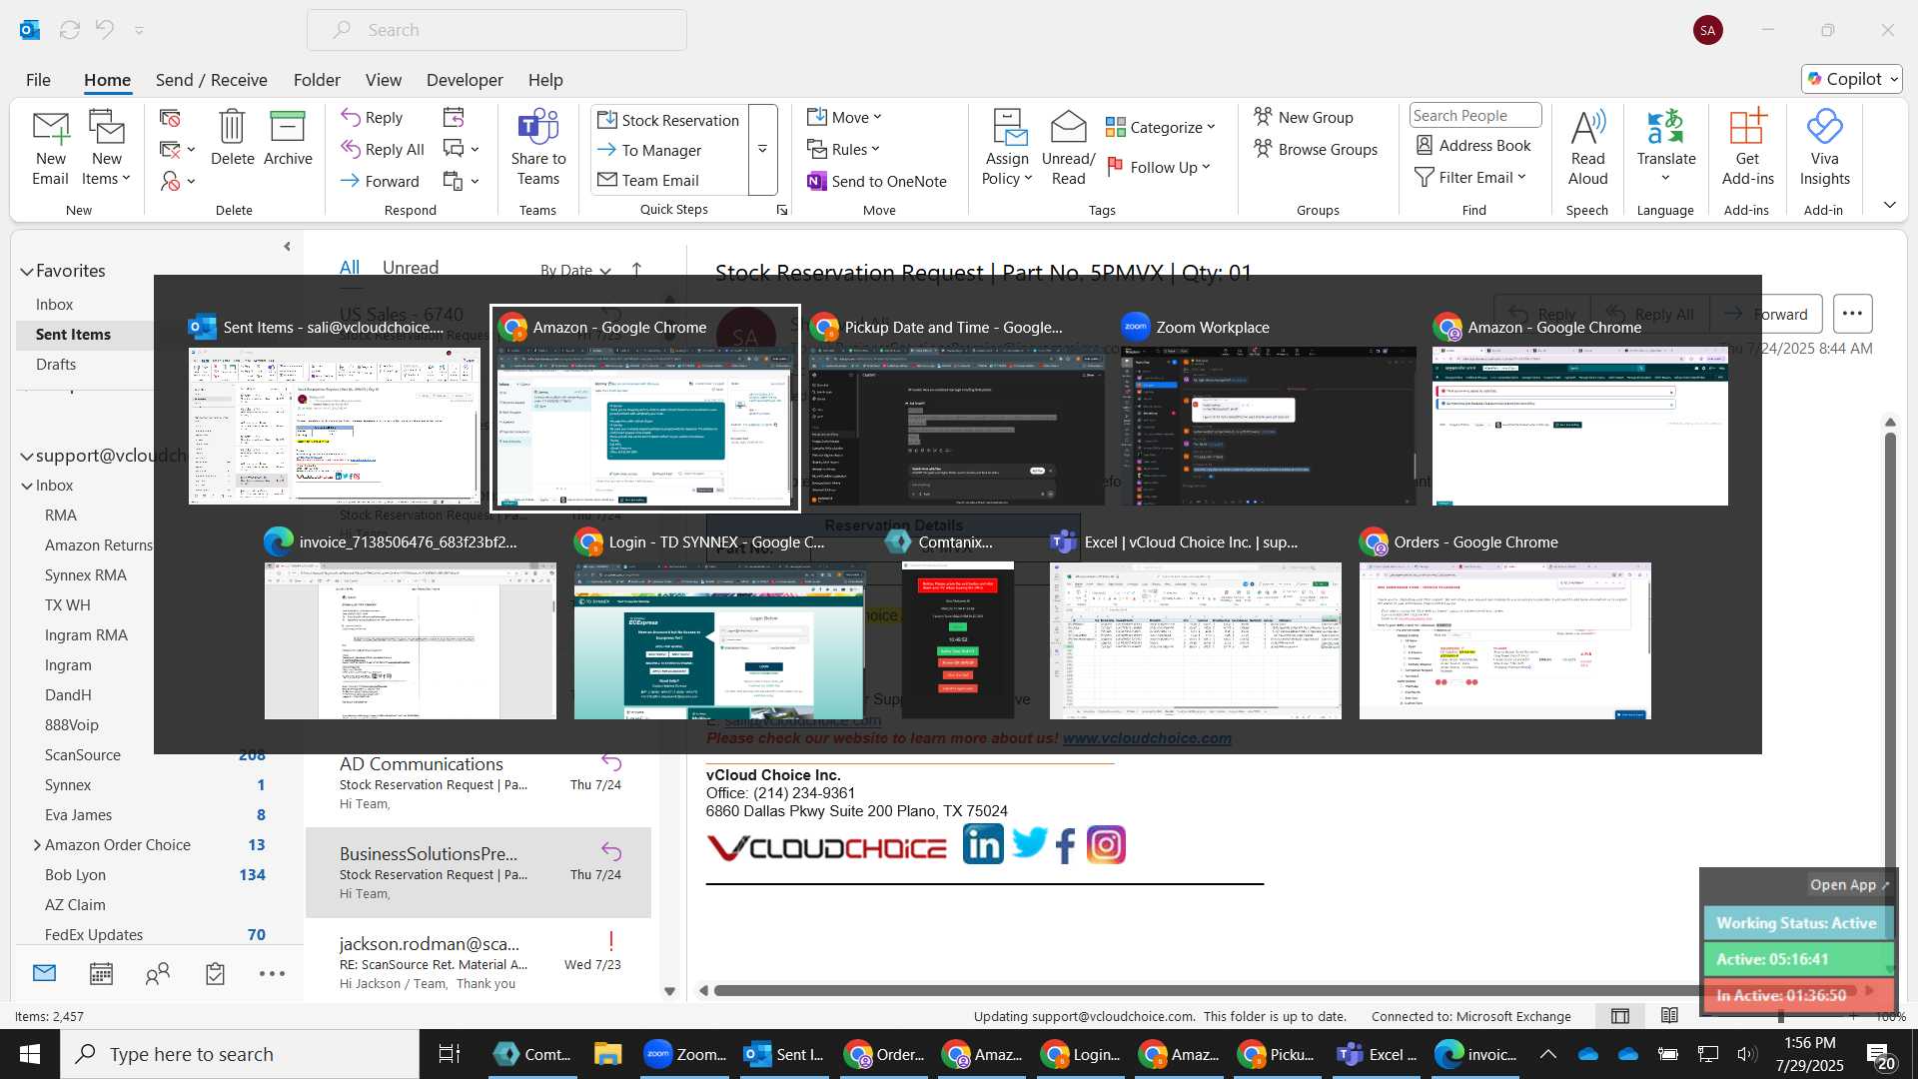Open Assign Policy menu
Screen dimensions: 1918x1079
click(1007, 148)
